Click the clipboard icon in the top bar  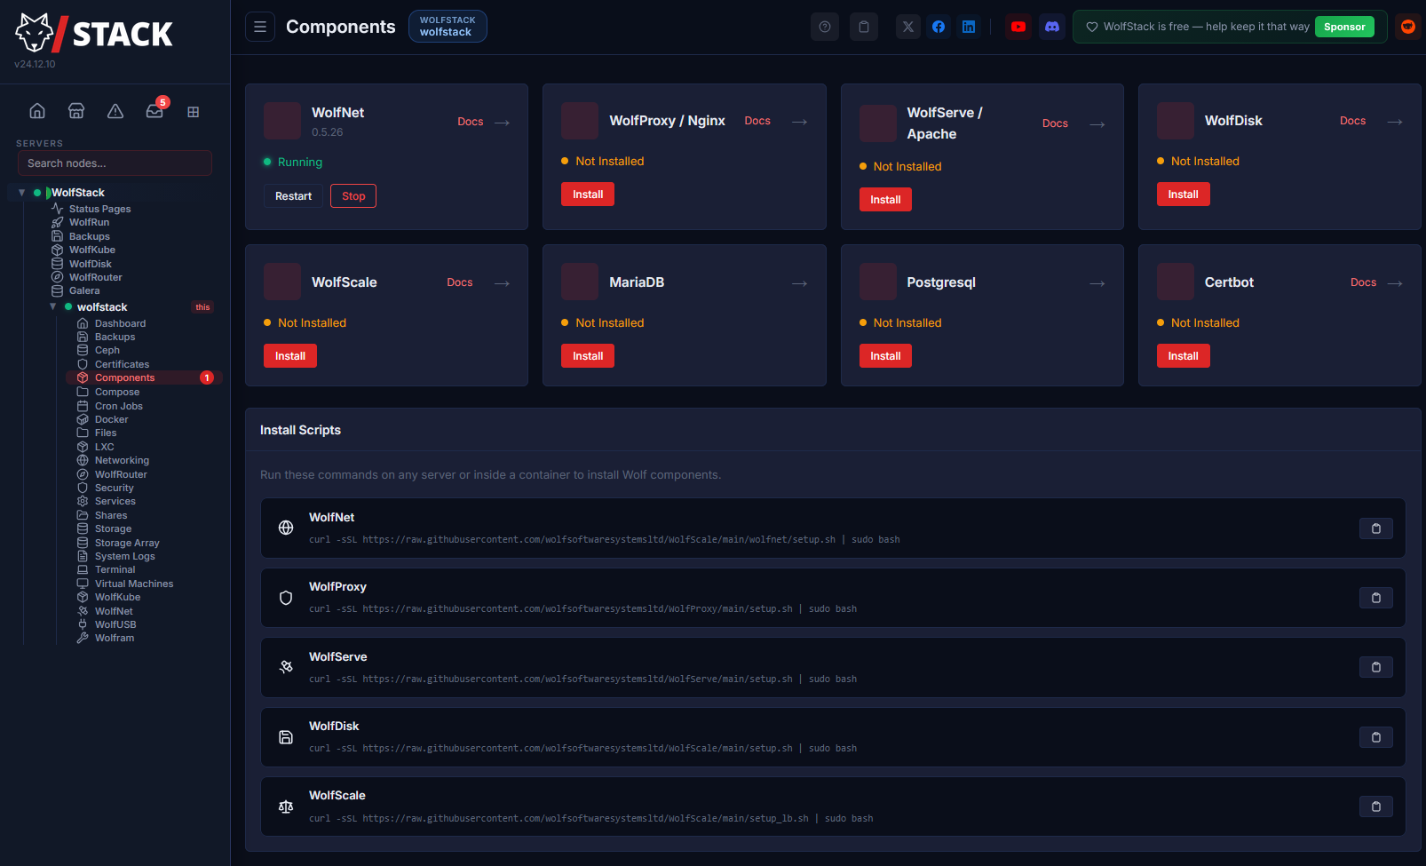click(x=864, y=27)
